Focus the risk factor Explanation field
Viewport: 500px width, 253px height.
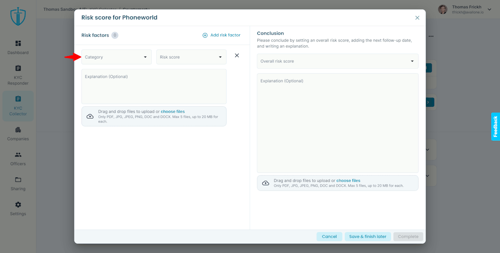tap(154, 86)
